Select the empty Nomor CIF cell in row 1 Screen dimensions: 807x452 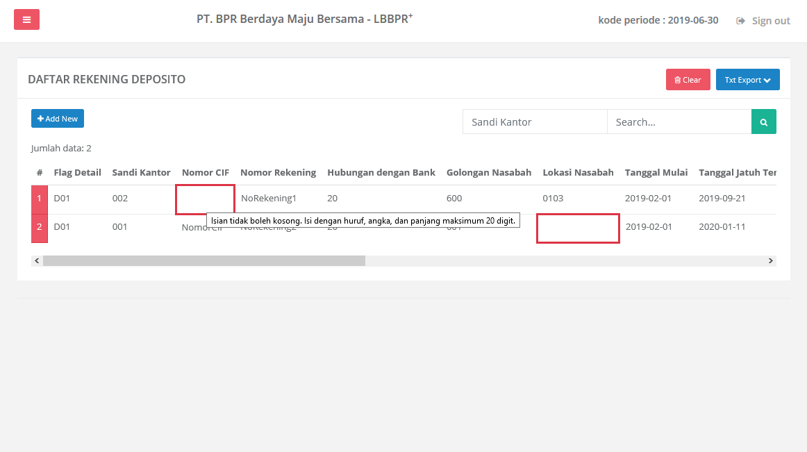pos(205,198)
